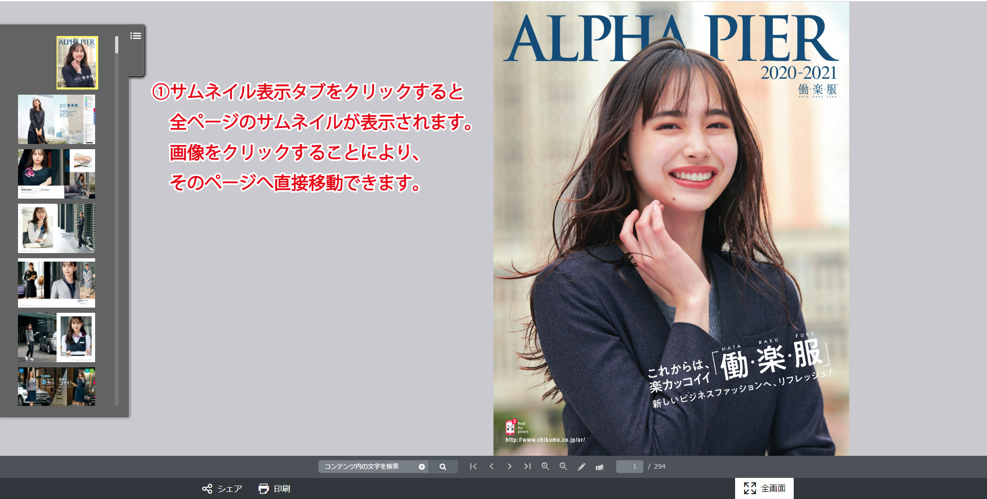Open the bottom thumbnail with 楽カッコイイ text

pyautogui.click(x=57, y=386)
